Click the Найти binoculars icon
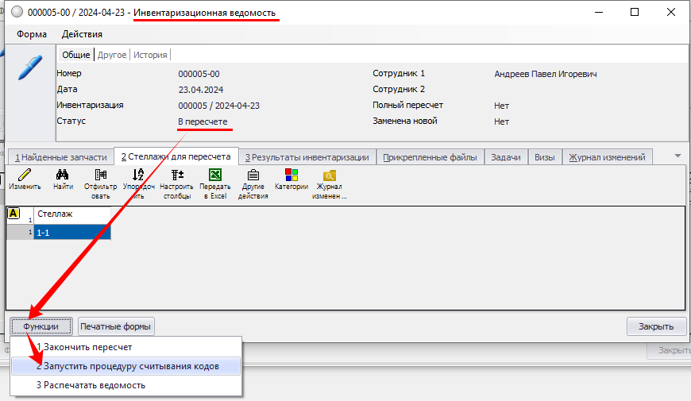Image resolution: width=691 pixels, height=401 pixels. click(64, 176)
